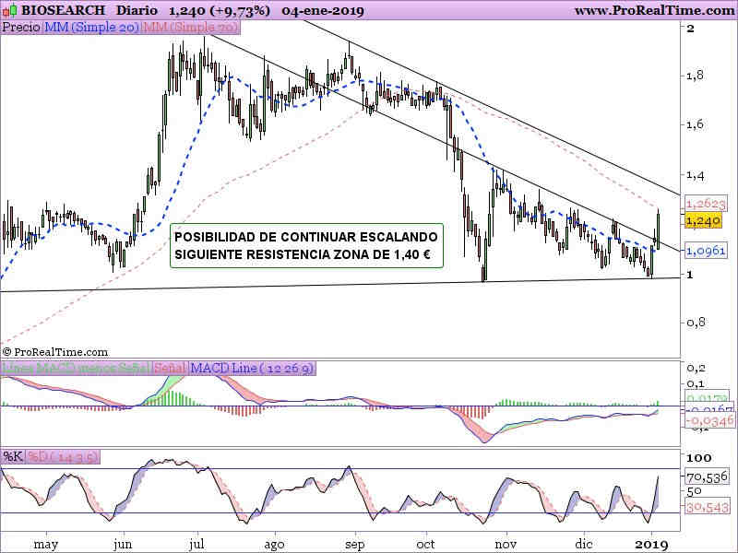
Task: Select the BIOSEARCH ticker name
Action: (x=63, y=10)
